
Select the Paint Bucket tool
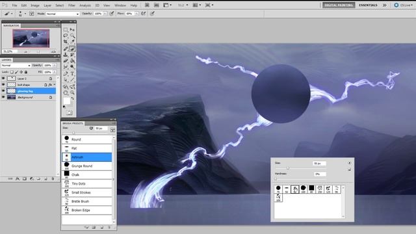point(72,60)
